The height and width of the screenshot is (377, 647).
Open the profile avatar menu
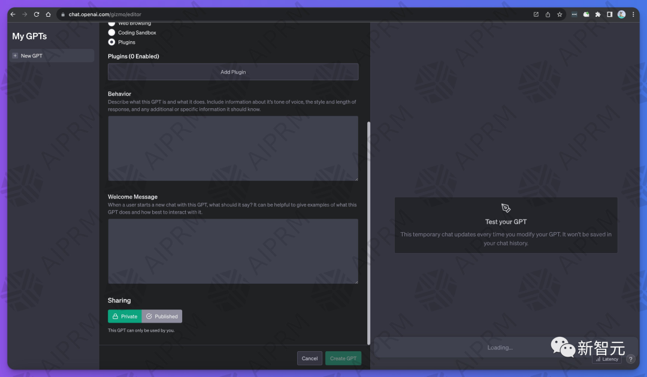(x=621, y=14)
